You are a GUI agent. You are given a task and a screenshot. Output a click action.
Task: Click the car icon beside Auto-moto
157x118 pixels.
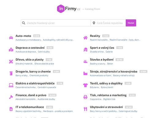pyautogui.click(x=11, y=38)
